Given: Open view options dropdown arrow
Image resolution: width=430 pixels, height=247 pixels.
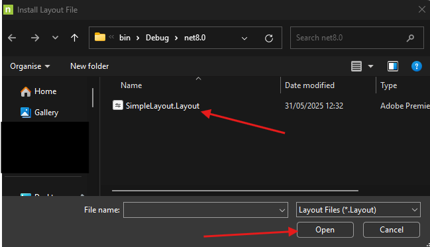Looking at the screenshot, I should (370, 66).
